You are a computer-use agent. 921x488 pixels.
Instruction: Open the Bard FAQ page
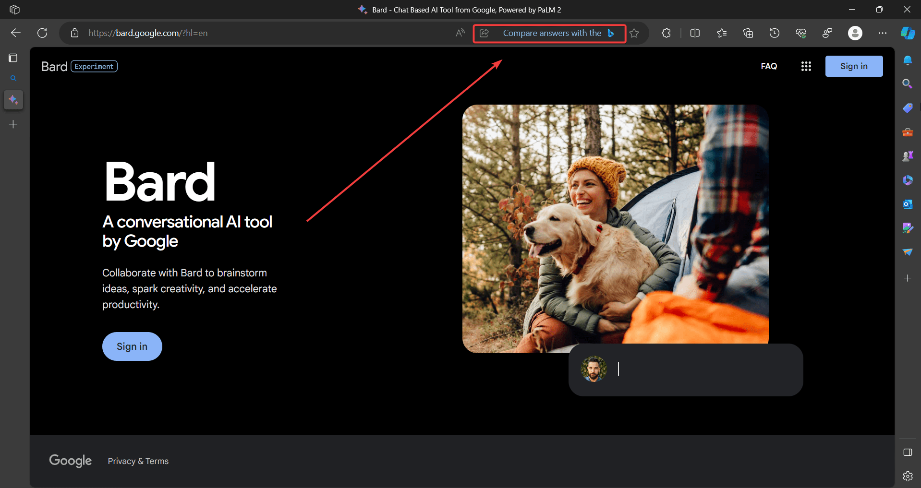(x=769, y=66)
